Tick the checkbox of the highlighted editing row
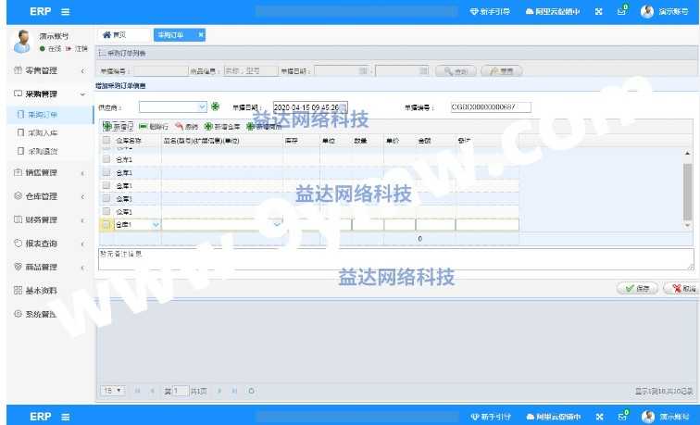 106,225
